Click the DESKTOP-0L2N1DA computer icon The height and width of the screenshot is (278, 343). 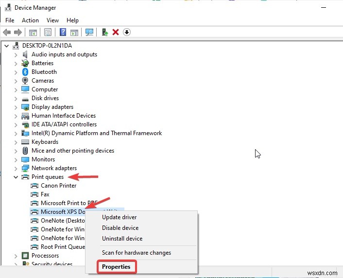(16, 46)
